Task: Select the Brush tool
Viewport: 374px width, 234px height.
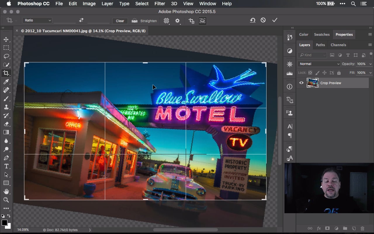Action: point(6,99)
